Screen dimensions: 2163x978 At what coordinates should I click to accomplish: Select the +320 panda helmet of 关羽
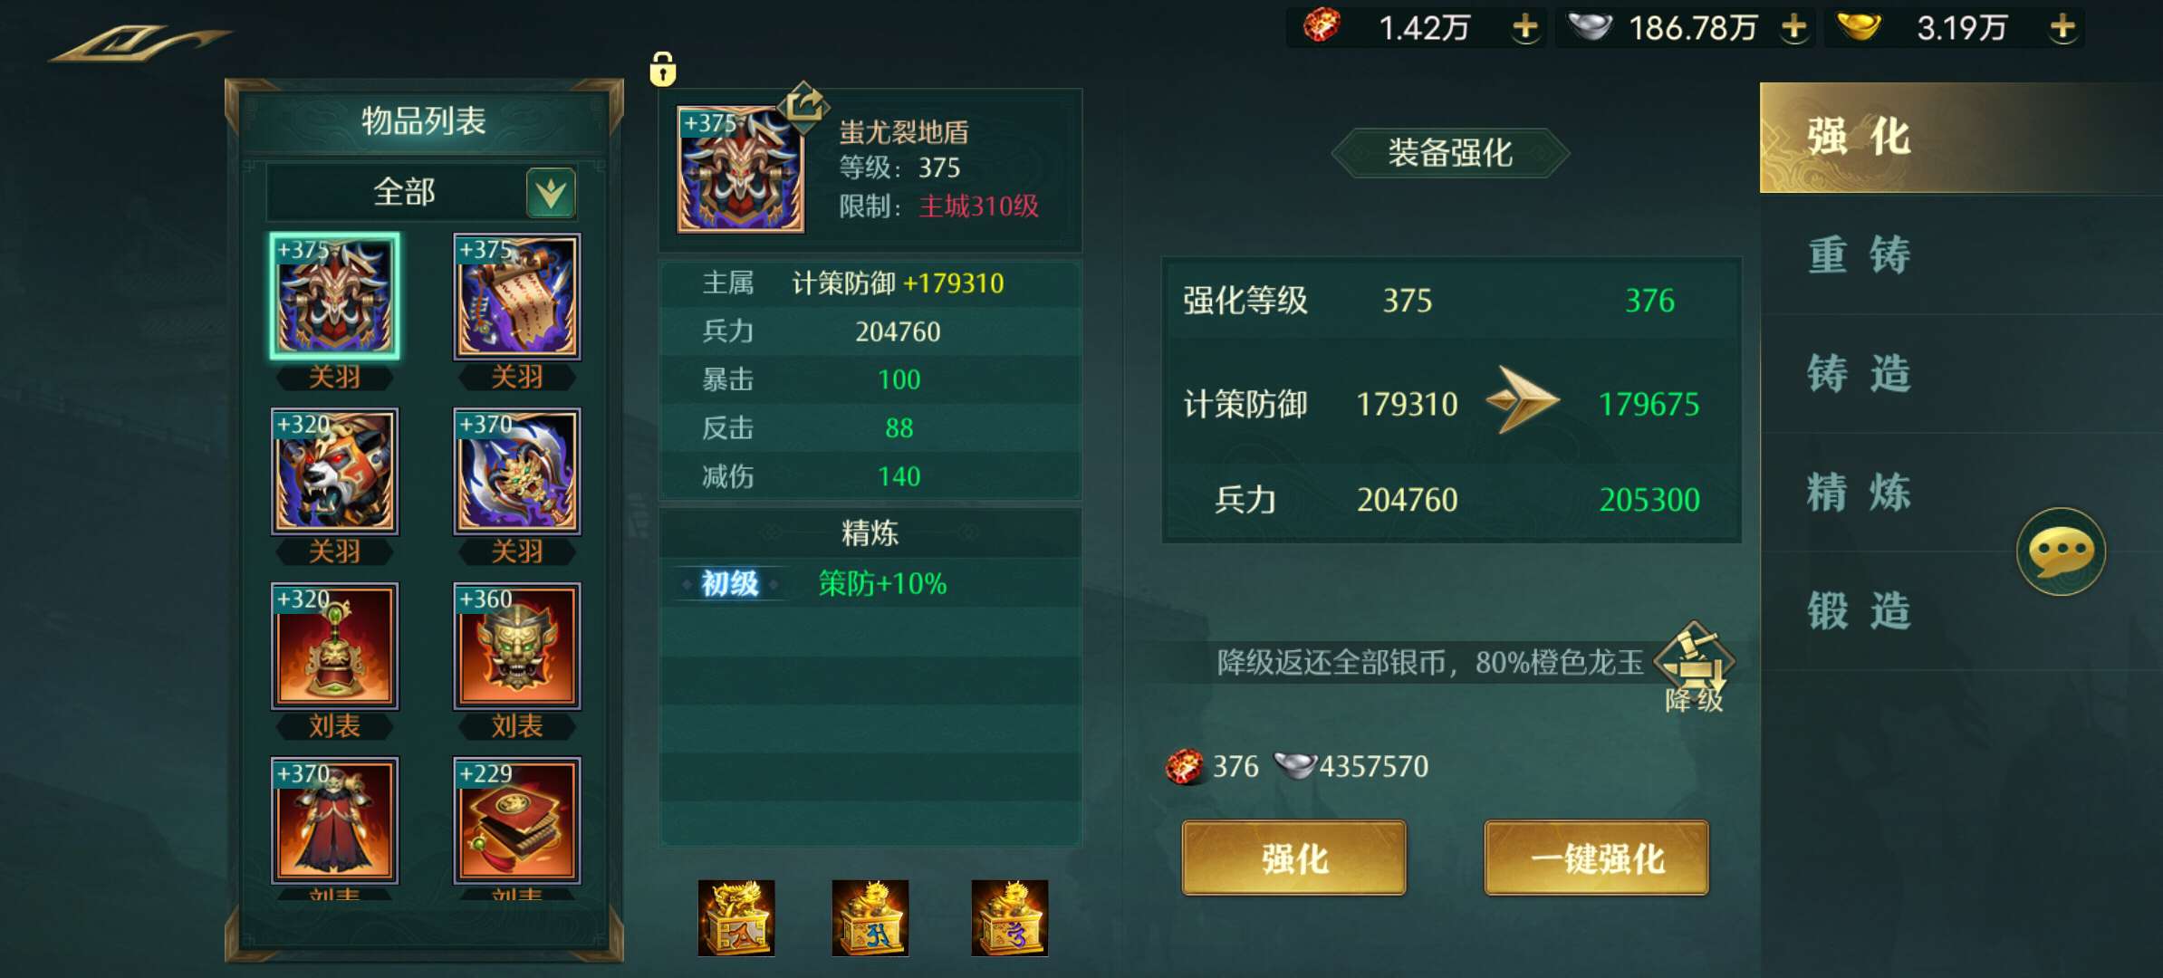click(334, 471)
